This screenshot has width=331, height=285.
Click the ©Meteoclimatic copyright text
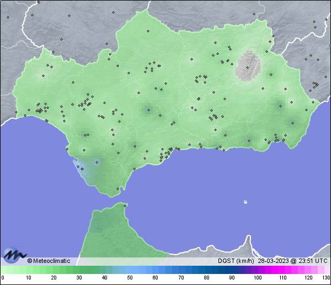(49, 261)
